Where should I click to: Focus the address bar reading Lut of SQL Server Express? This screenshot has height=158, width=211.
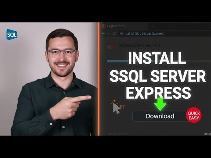click(165, 33)
